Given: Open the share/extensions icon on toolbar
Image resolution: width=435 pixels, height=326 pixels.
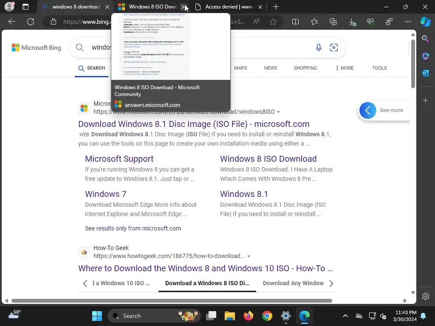Looking at the screenshot, I should tap(389, 22).
